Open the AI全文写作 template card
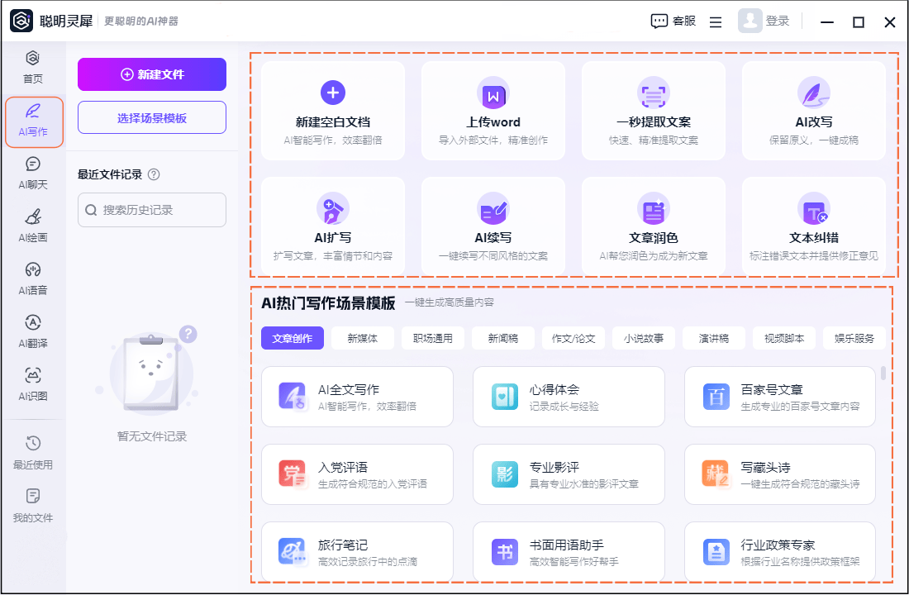The height and width of the screenshot is (595, 909). (x=357, y=397)
